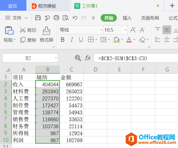
Task: Open font color dropdown arrow
Action: coord(134,40)
